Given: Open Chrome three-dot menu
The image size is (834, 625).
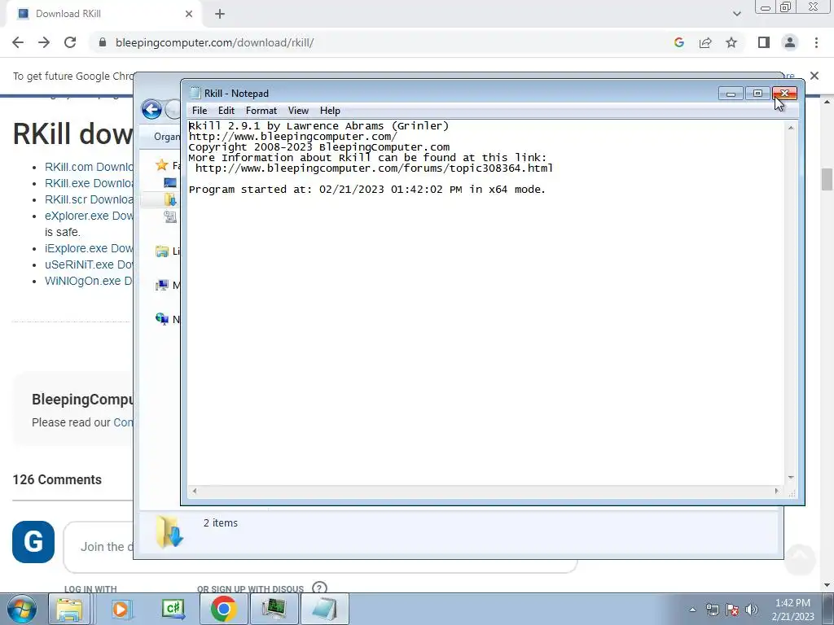Looking at the screenshot, I should 816,42.
